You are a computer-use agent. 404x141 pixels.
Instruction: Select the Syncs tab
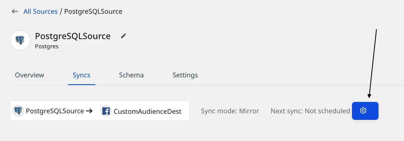[81, 75]
